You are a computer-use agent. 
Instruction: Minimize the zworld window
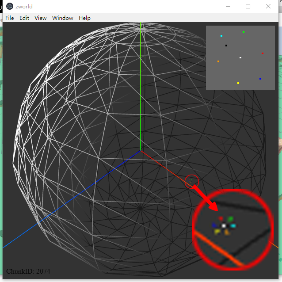click(228, 6)
